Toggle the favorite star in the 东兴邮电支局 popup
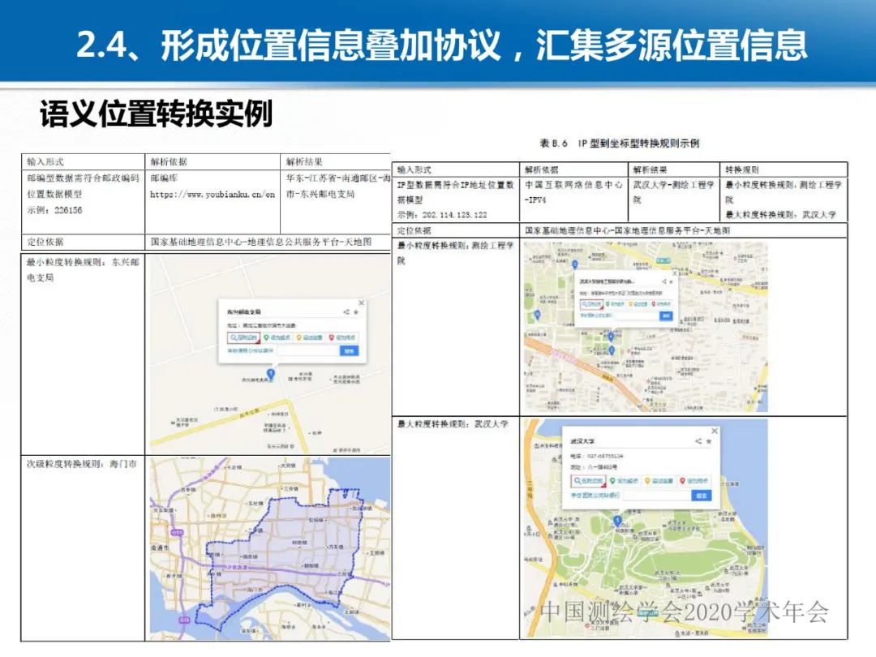Viewport: 876px width, 657px height. (355, 313)
